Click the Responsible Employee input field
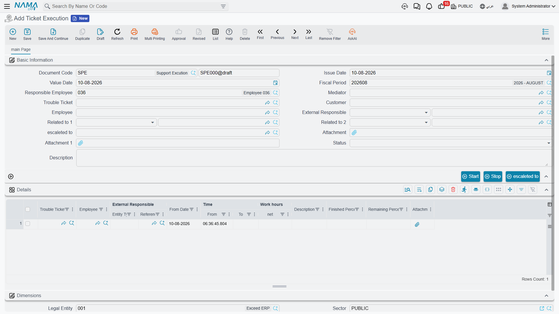This screenshot has height=314, width=559. coord(177,93)
